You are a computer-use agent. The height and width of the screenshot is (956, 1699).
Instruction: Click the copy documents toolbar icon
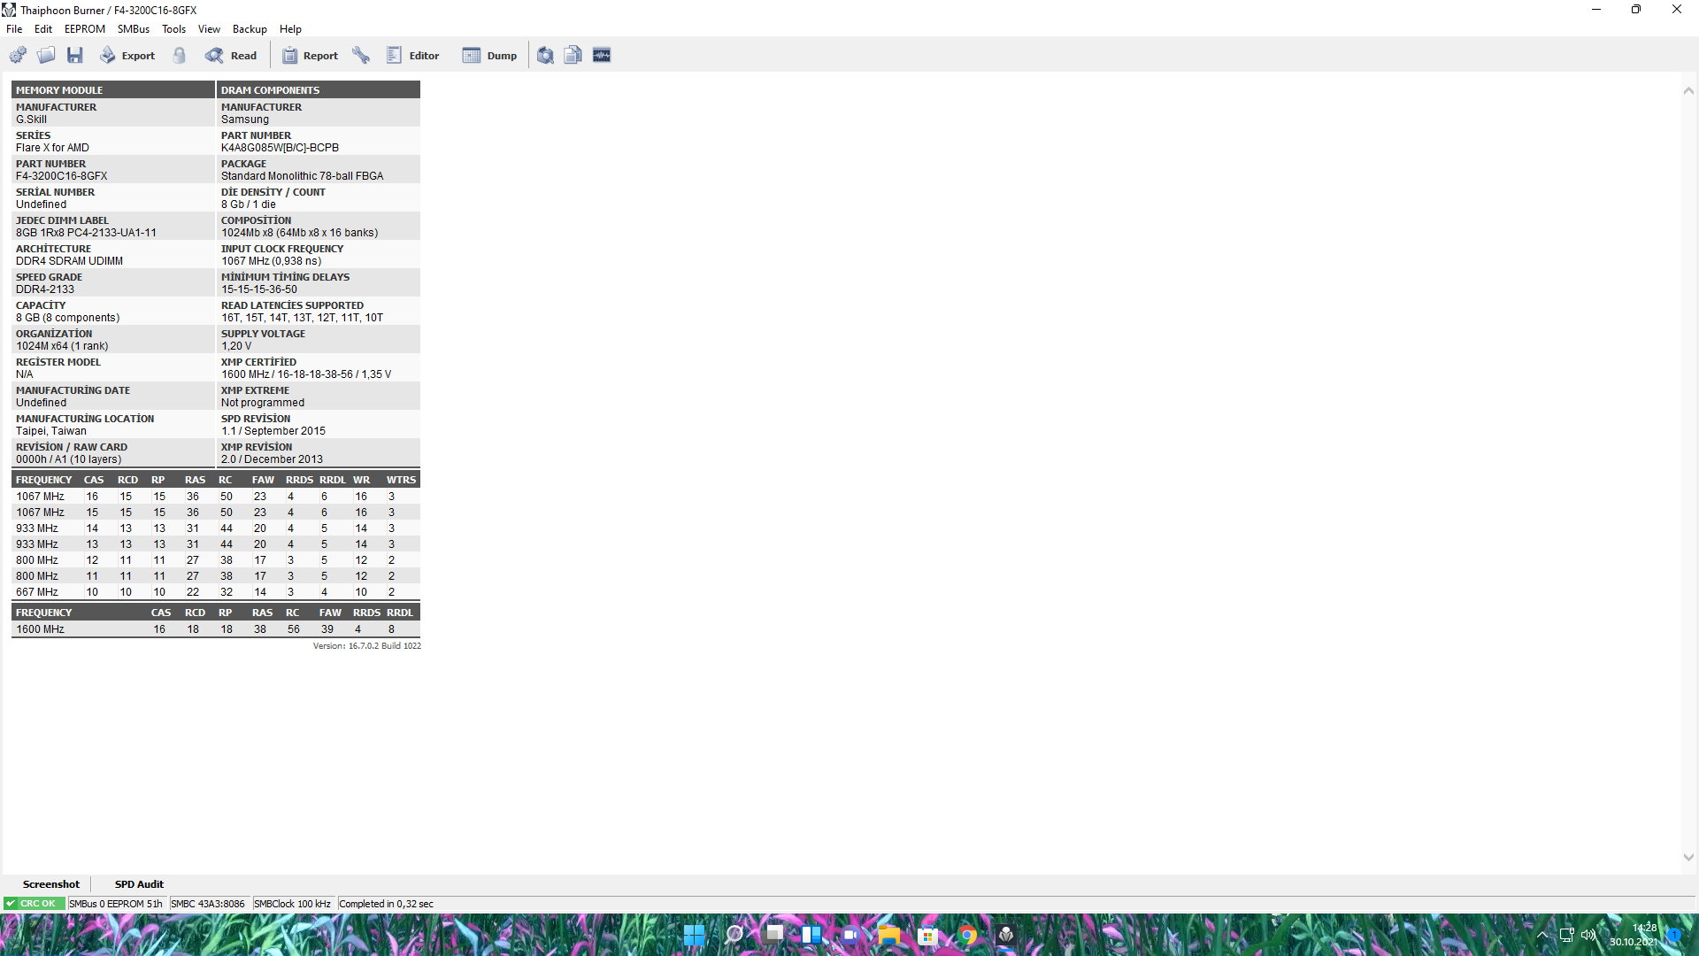click(x=573, y=56)
